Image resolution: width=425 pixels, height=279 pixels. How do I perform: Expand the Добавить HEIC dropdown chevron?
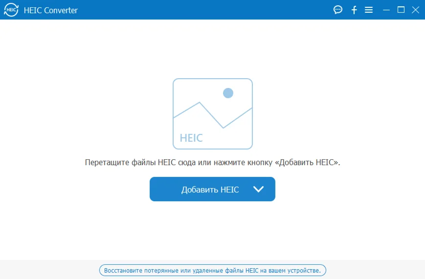coord(258,189)
